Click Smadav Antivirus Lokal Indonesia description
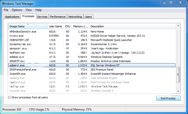 pyautogui.click(x=110, y=61)
